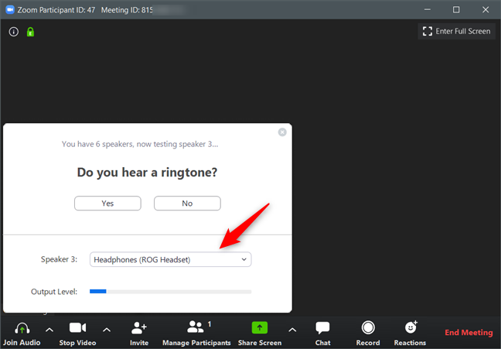Expand share options arrow beside Share Screen
This screenshot has width=501, height=349.
292,330
